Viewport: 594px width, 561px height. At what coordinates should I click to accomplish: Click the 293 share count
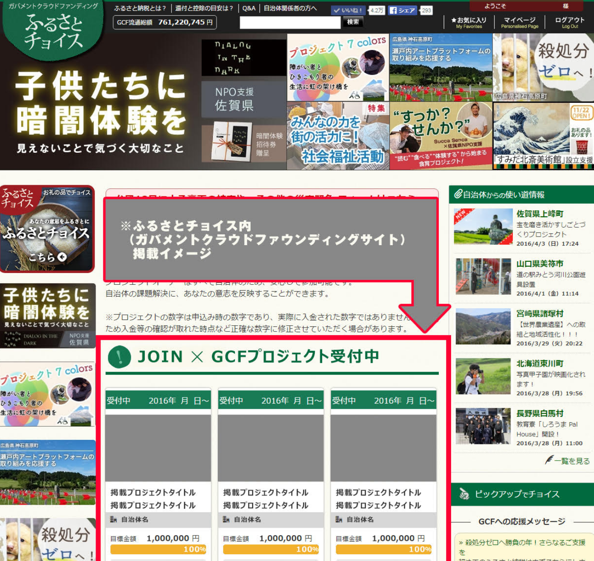click(426, 10)
